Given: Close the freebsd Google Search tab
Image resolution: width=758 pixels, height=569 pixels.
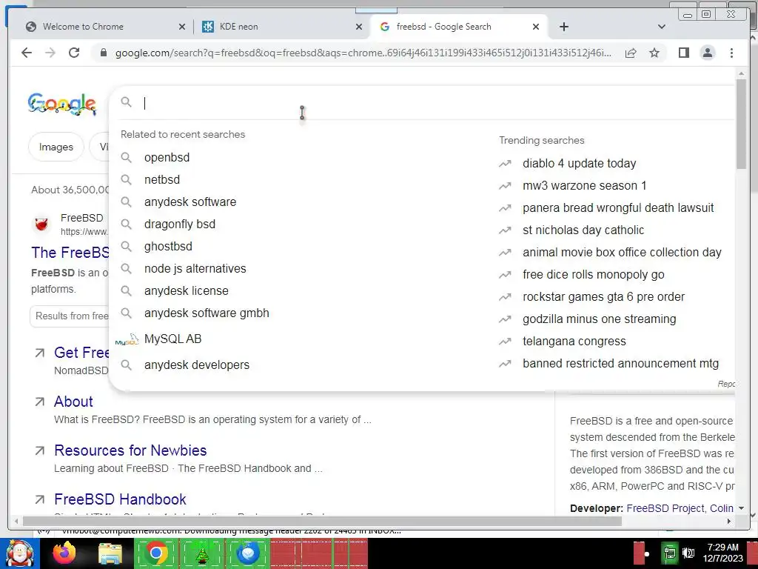Looking at the screenshot, I should [x=536, y=27].
